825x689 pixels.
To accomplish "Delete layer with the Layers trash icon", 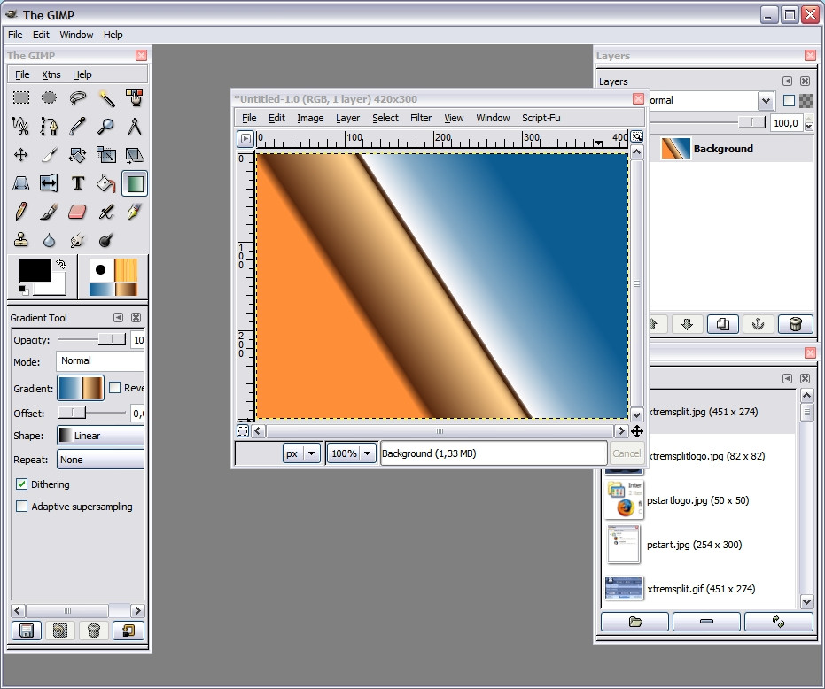I will pyautogui.click(x=795, y=324).
